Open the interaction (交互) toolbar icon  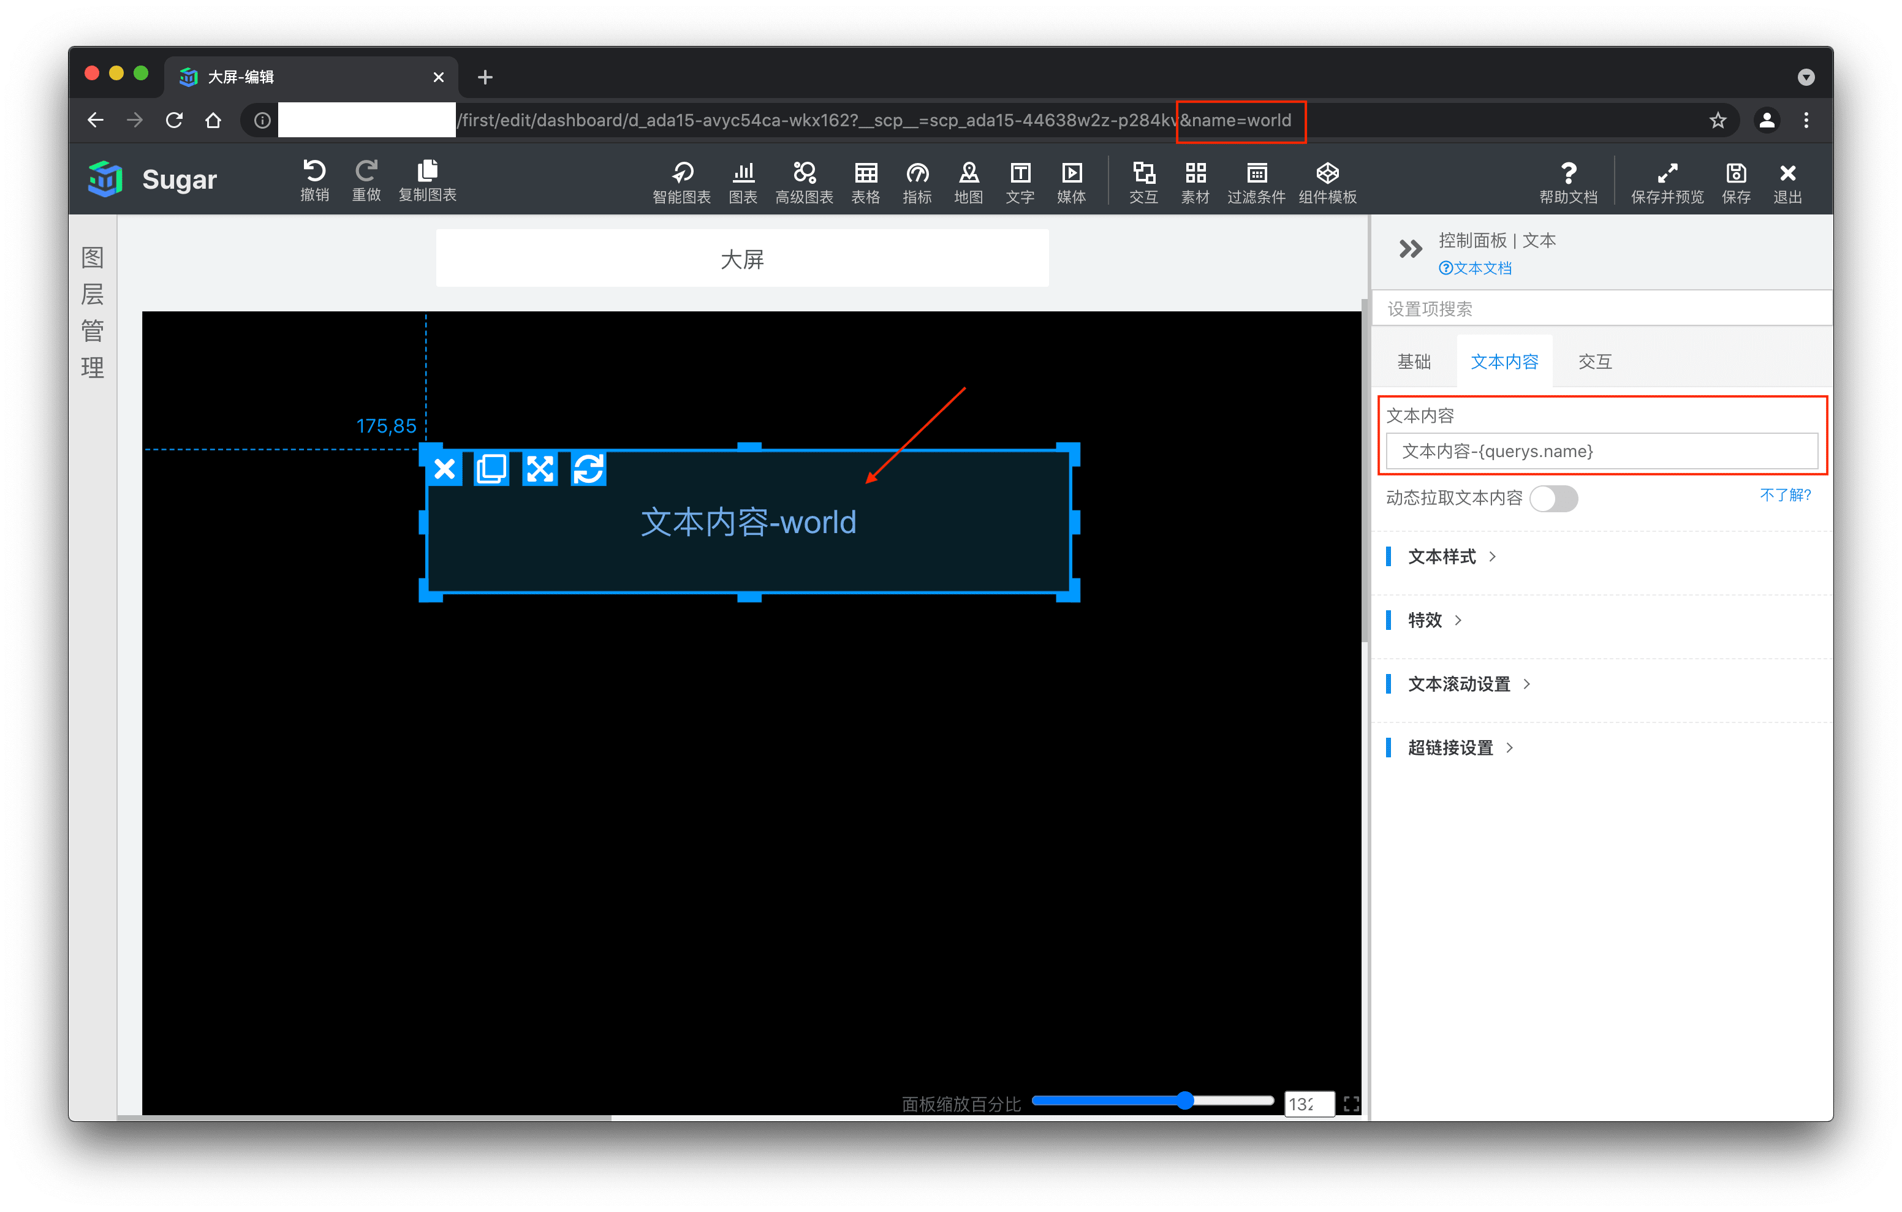click(1143, 173)
